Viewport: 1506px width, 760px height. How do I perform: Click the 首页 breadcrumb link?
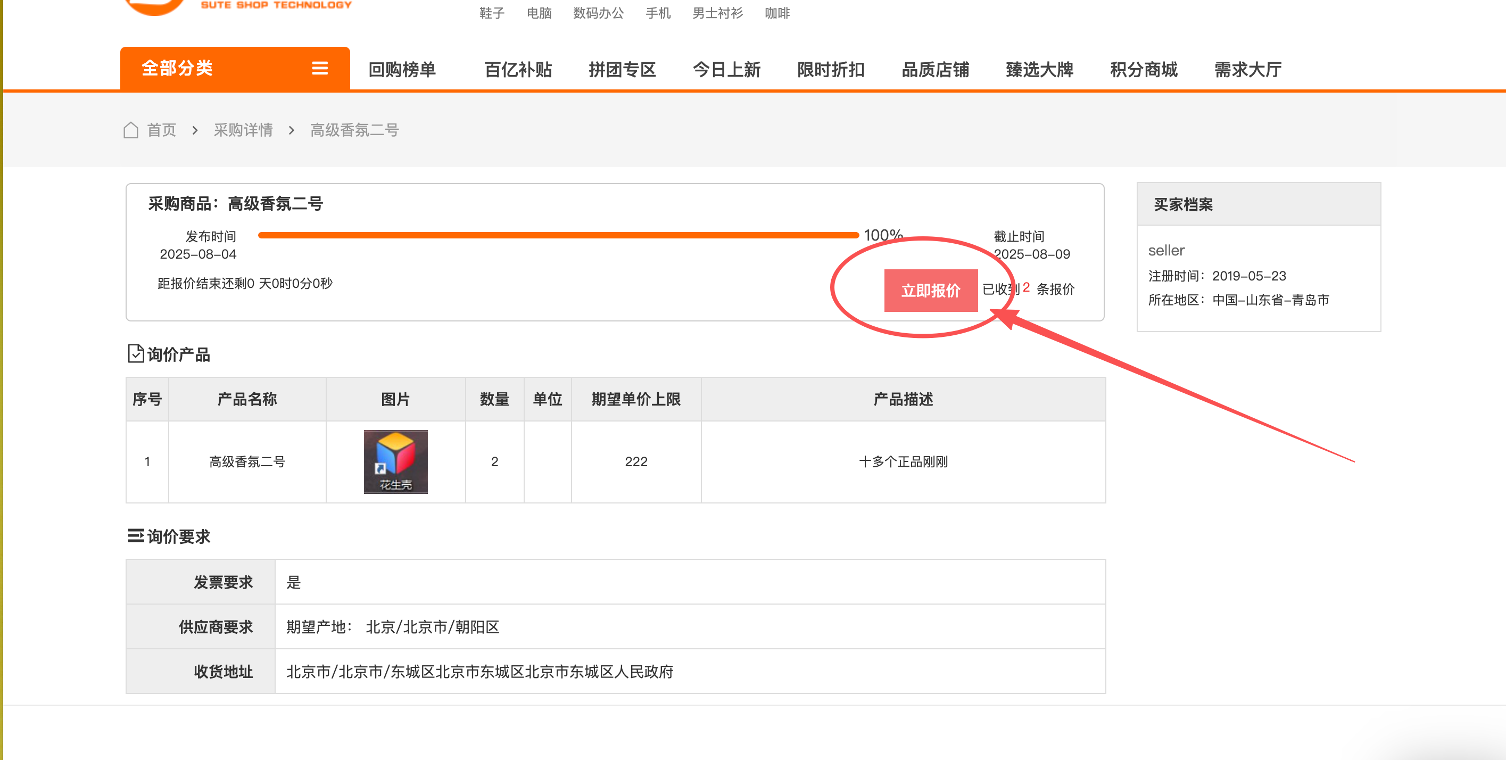click(161, 130)
